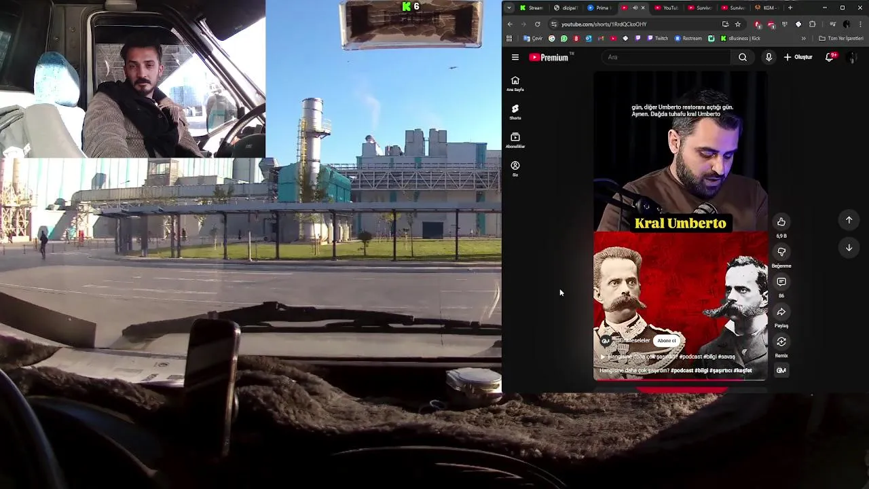Reload the page with refresh icon
The width and height of the screenshot is (869, 489).
click(538, 24)
